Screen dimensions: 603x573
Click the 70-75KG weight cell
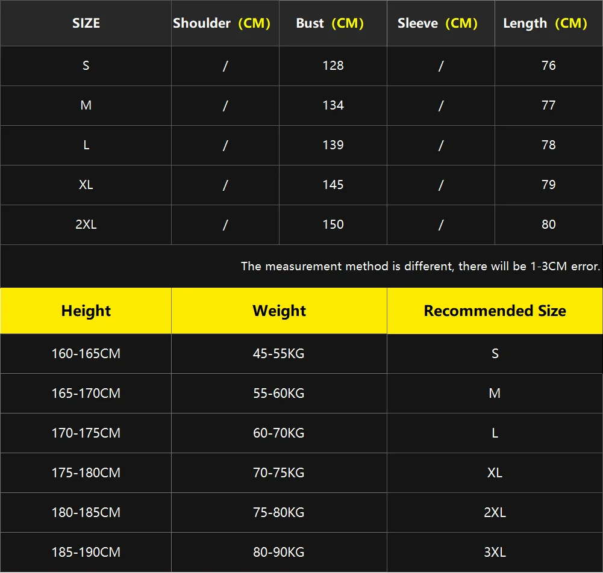coord(279,472)
